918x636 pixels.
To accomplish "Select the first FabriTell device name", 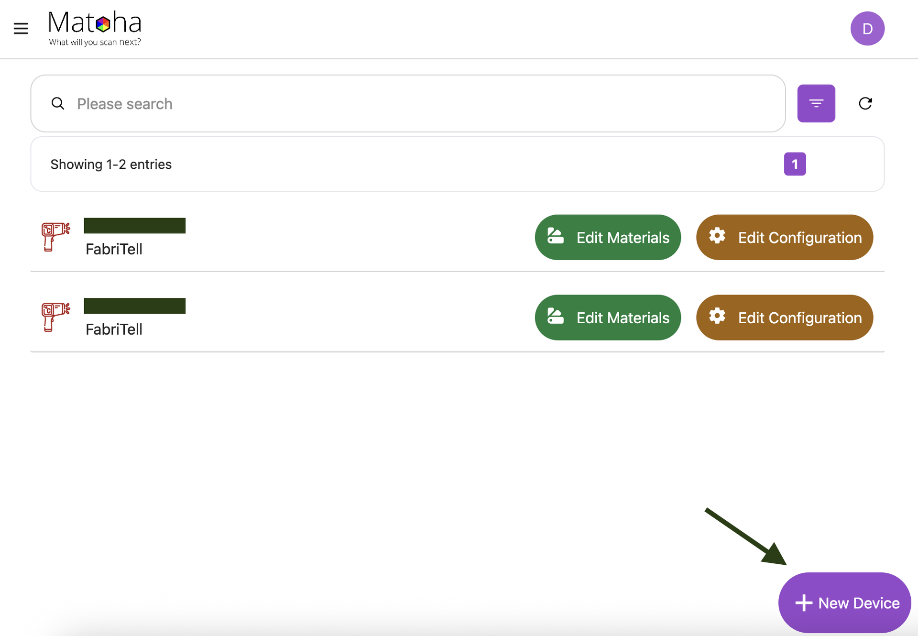I will 114,249.
